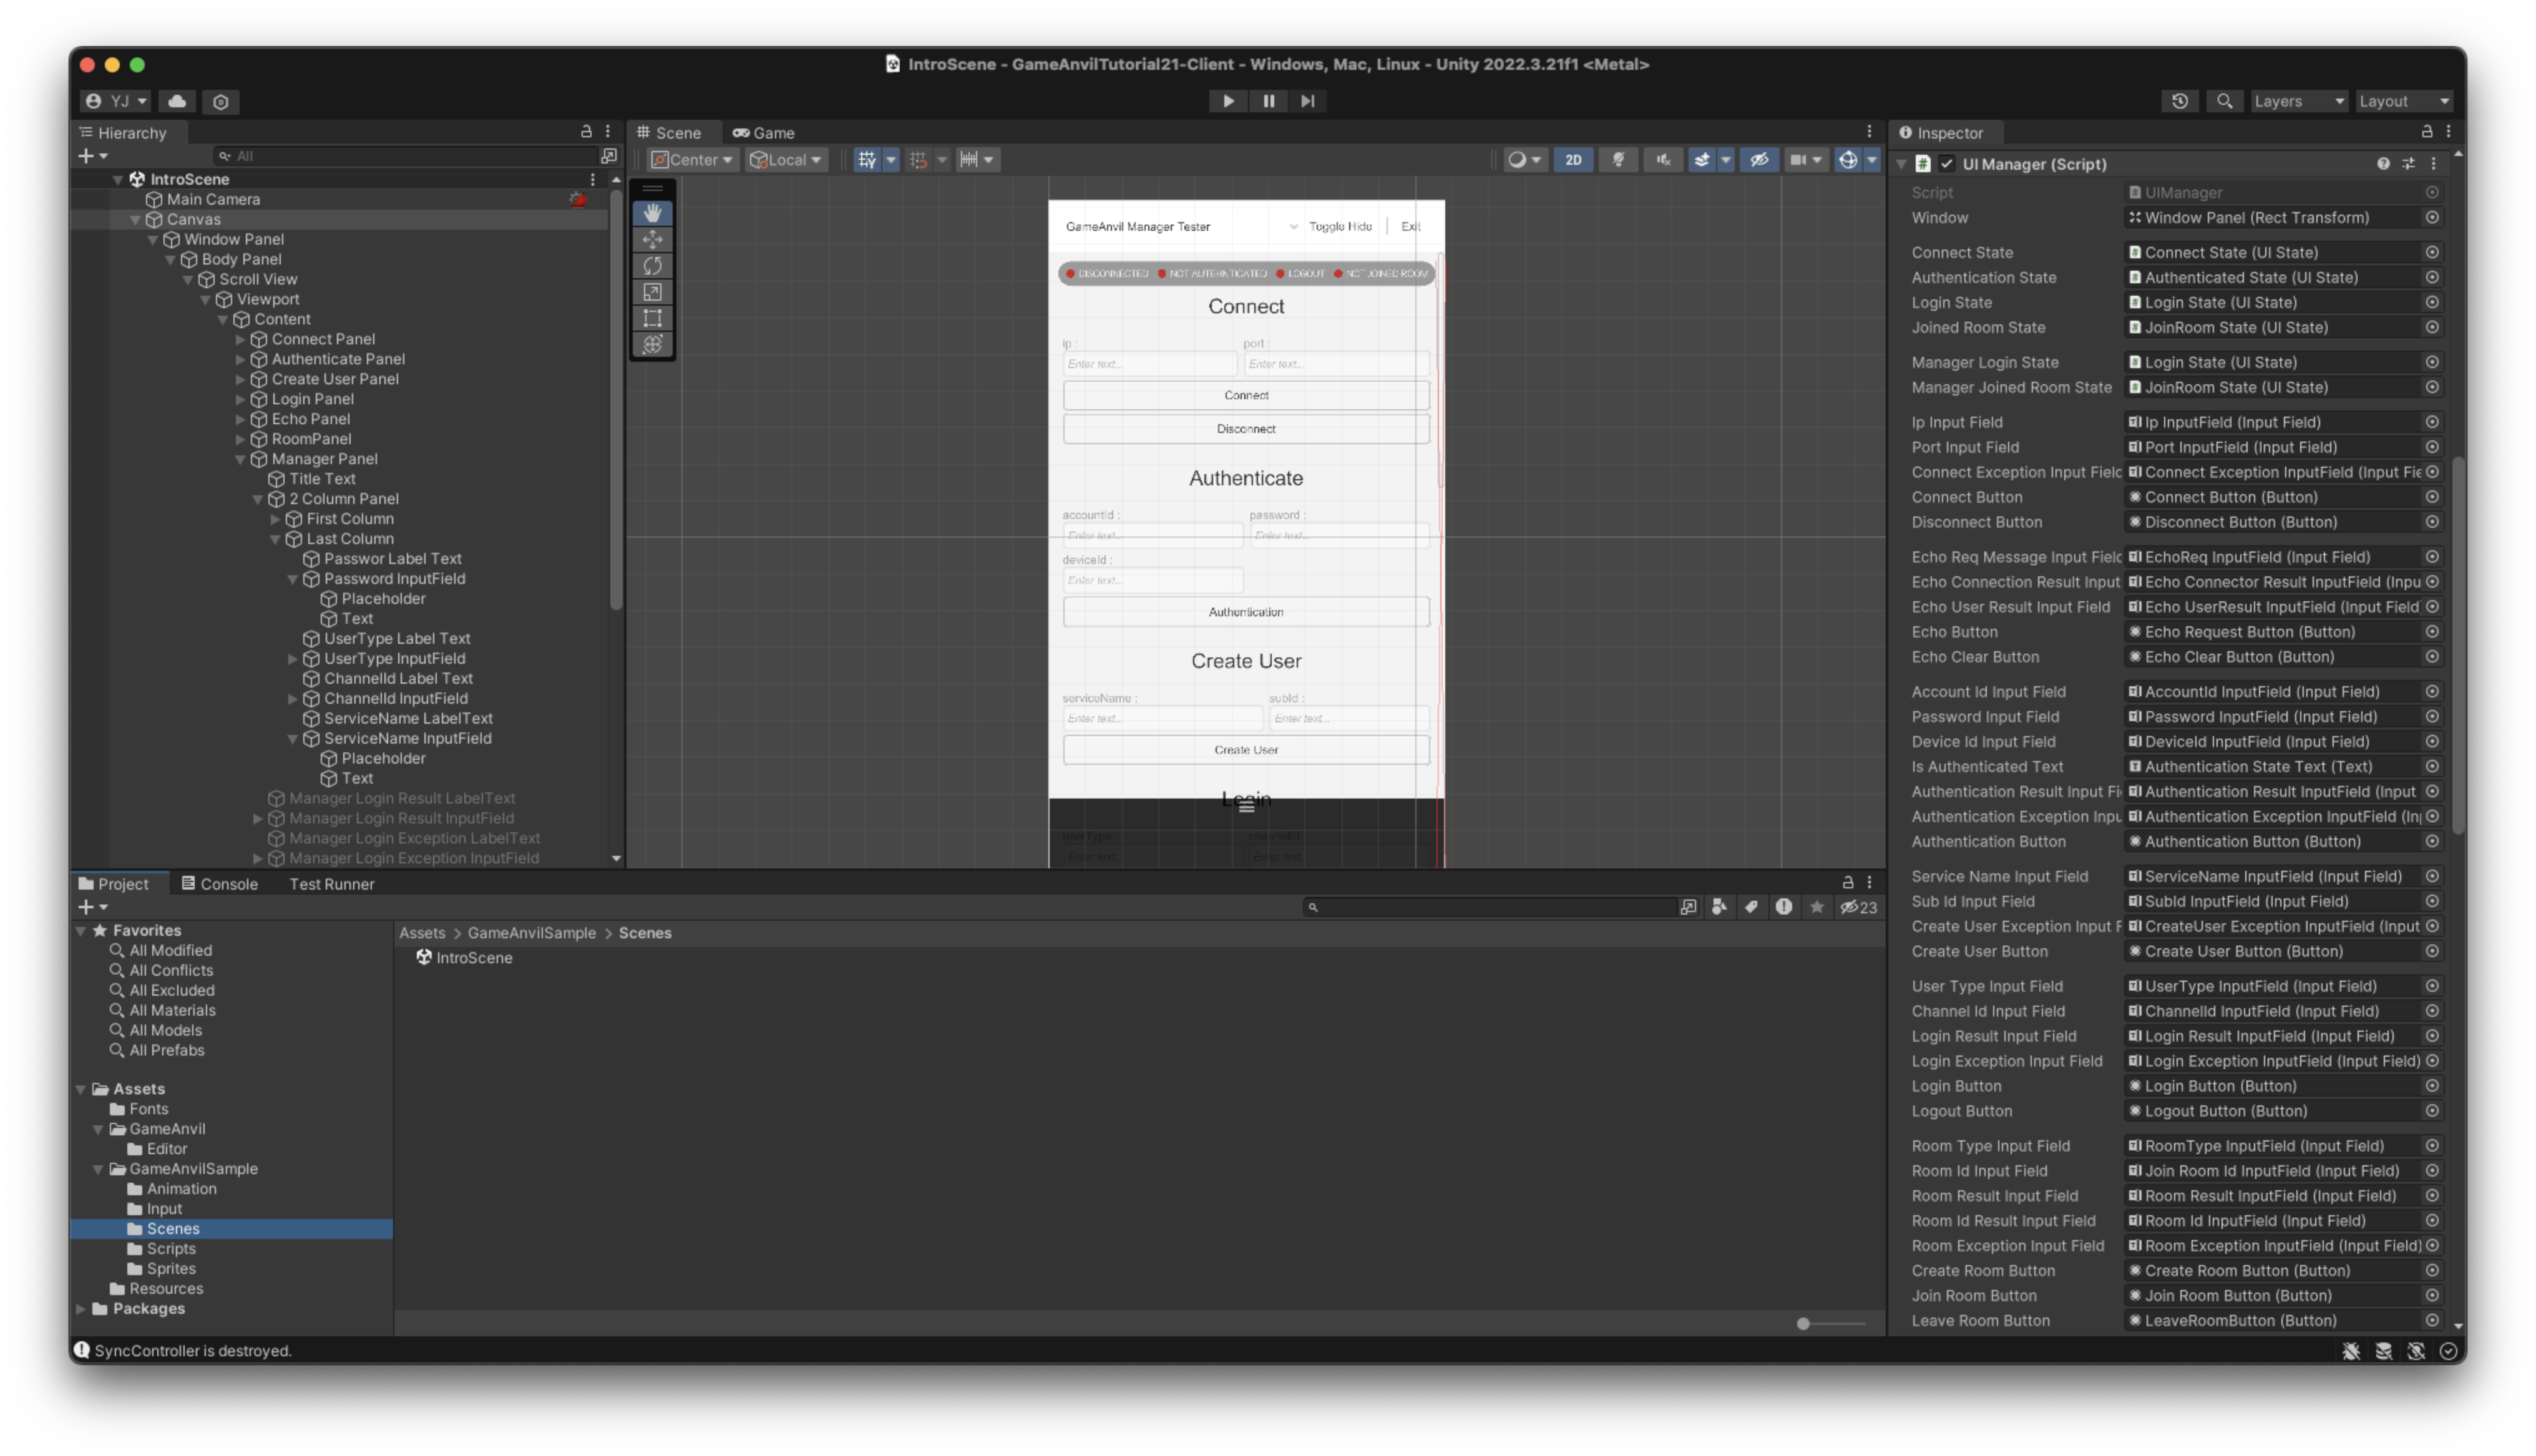Switch to the Console tab

pyautogui.click(x=219, y=884)
